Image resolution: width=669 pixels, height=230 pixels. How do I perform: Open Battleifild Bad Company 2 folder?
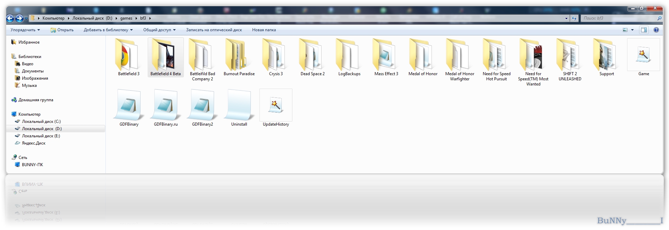click(x=202, y=60)
